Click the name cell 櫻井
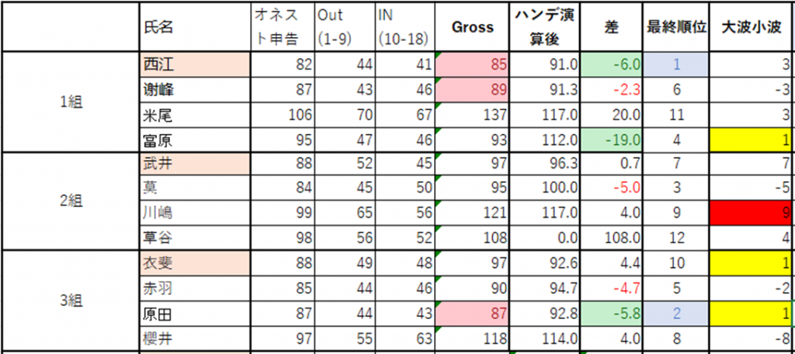This screenshot has width=795, height=354. click(x=194, y=336)
